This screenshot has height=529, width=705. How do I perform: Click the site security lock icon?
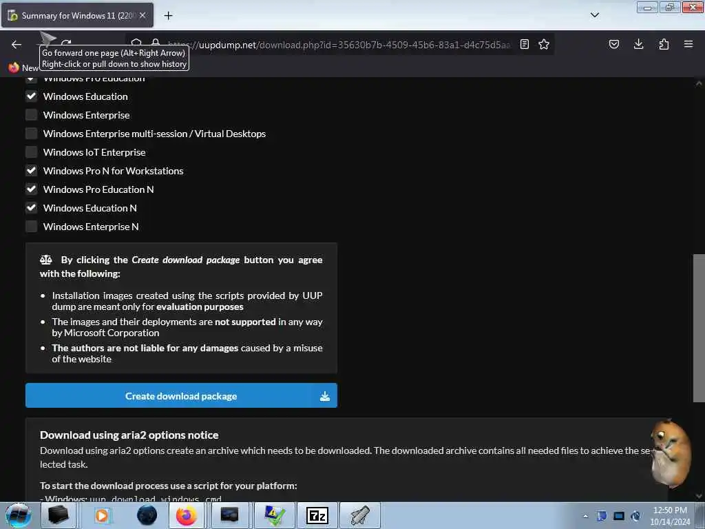pyautogui.click(x=156, y=43)
